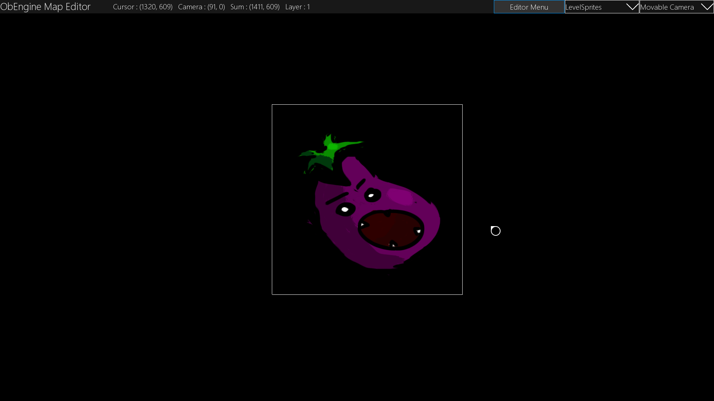Click the eggplant's right white eye
The image size is (714, 401).
[x=371, y=195]
